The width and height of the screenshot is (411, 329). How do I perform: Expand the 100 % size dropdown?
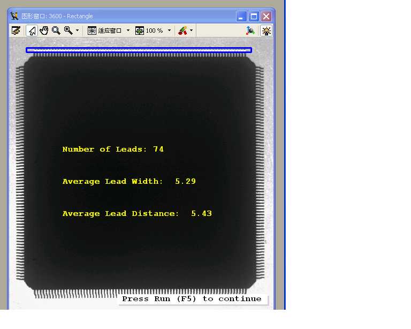click(x=169, y=31)
